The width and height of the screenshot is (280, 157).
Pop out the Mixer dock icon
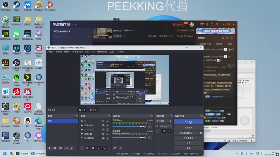click(x=152, y=116)
